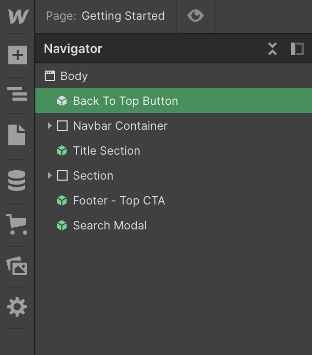
Task: Select the Search Modal symbol
Action: tap(110, 225)
